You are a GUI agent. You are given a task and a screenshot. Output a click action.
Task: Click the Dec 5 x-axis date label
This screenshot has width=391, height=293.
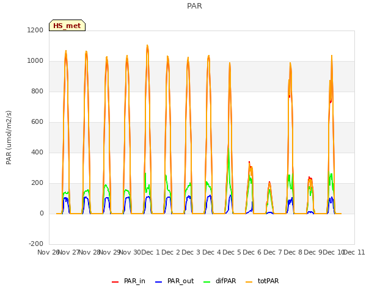click(x=232, y=252)
